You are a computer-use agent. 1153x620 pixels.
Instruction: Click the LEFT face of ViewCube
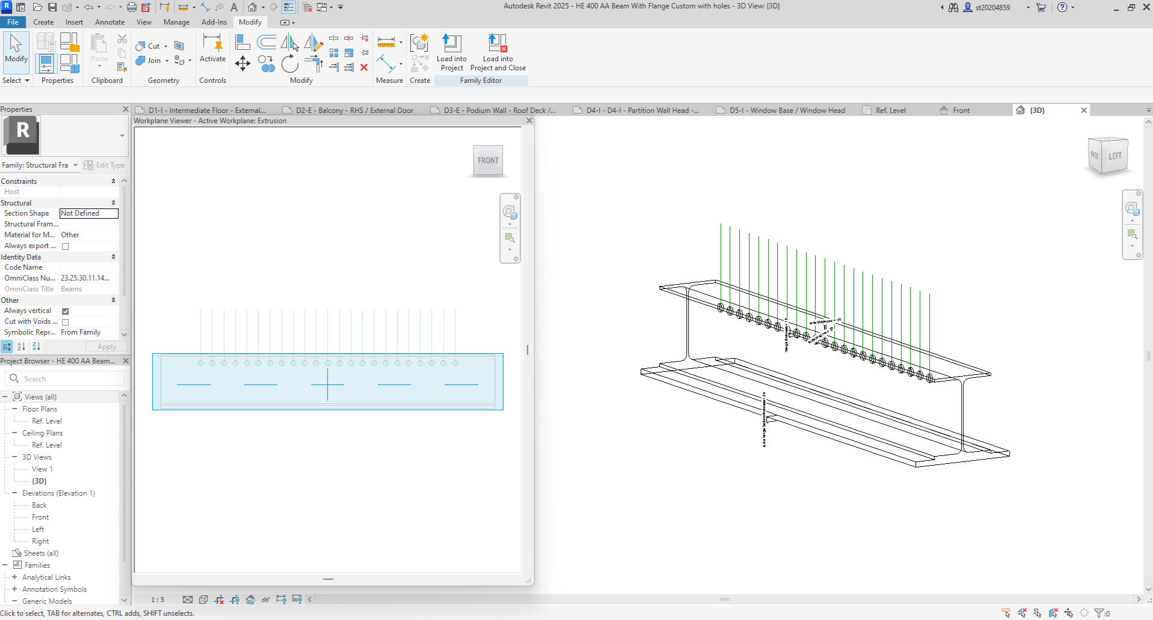[1115, 156]
